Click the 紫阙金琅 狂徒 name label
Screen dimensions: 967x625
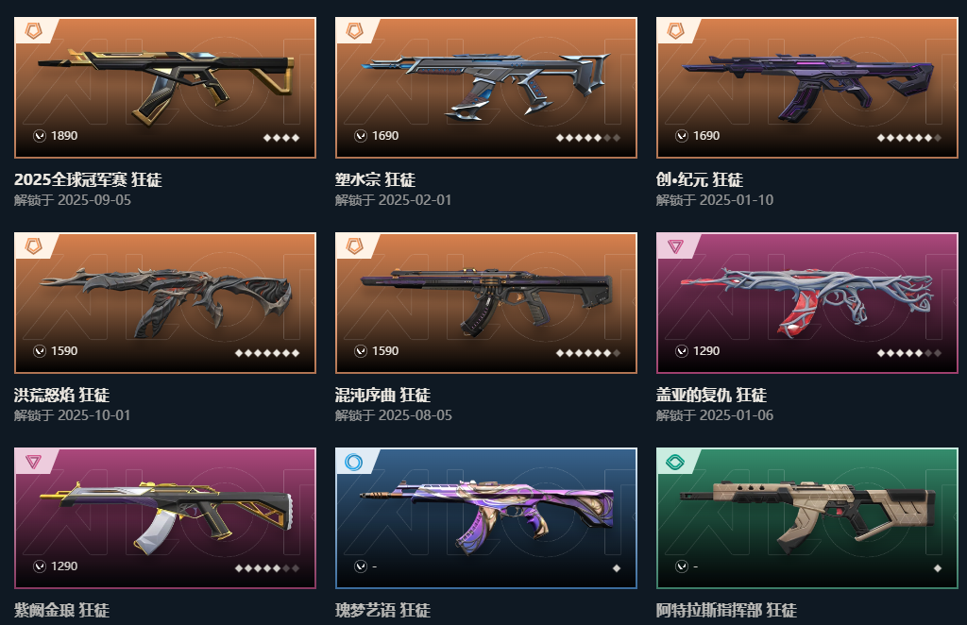(x=61, y=610)
